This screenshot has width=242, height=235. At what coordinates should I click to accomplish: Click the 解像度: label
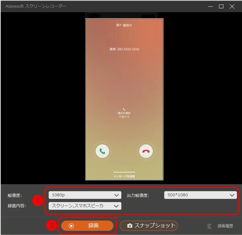tap(15, 195)
